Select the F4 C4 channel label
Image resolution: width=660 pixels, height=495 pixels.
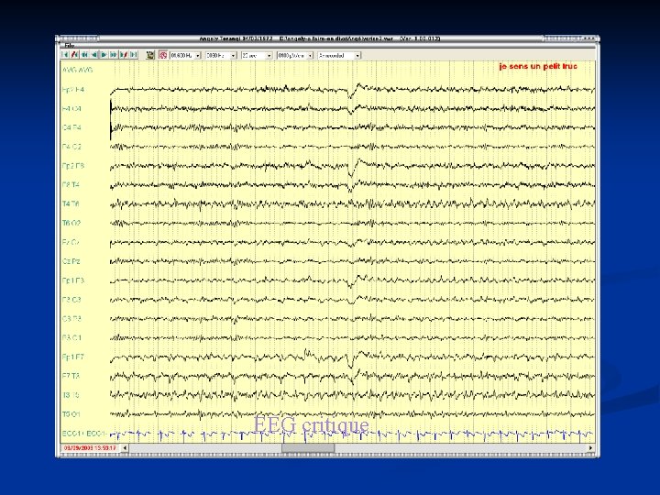(71, 108)
